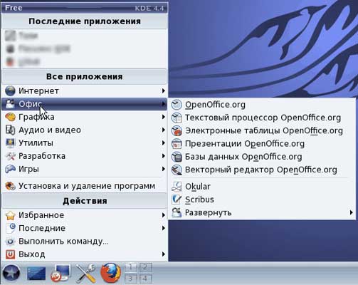Select the Утилиты menu entry
Screen dimensions: 358x285
(x=85, y=143)
